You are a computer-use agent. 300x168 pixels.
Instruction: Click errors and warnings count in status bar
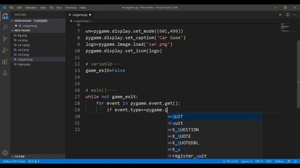(34, 161)
